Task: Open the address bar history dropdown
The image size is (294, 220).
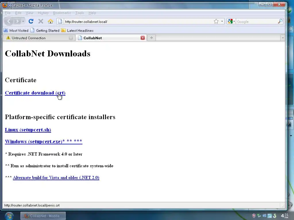Action: [222, 21]
